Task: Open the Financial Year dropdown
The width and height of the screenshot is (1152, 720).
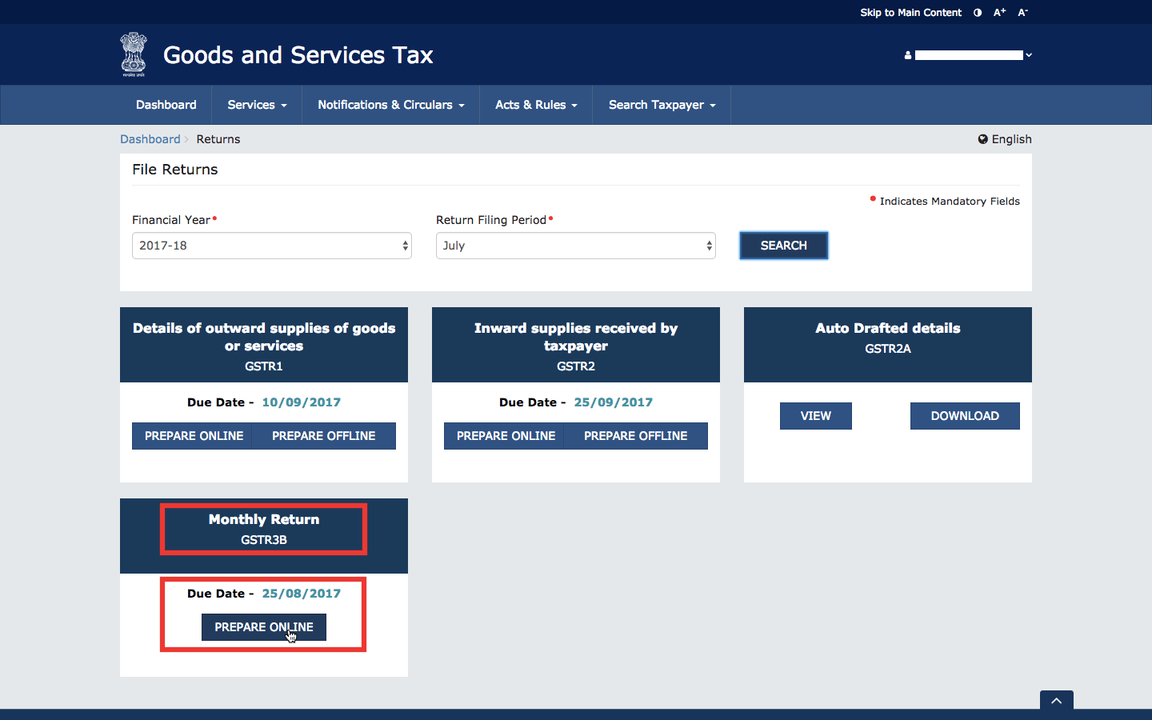Action: pos(271,246)
